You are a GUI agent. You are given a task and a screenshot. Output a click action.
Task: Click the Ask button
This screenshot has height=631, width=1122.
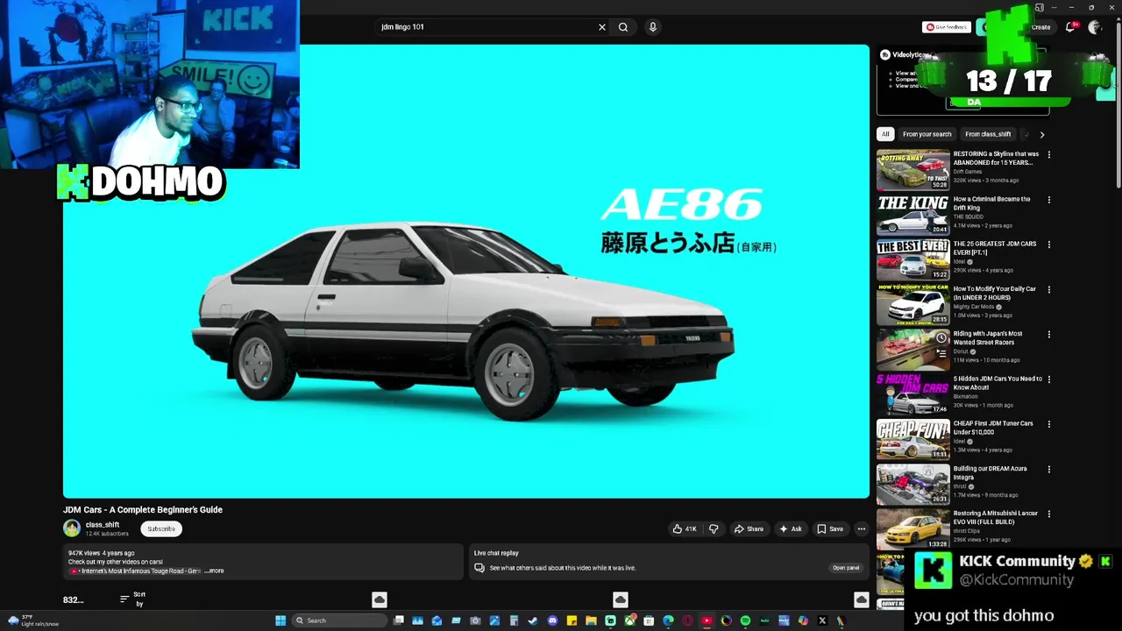[x=790, y=528]
